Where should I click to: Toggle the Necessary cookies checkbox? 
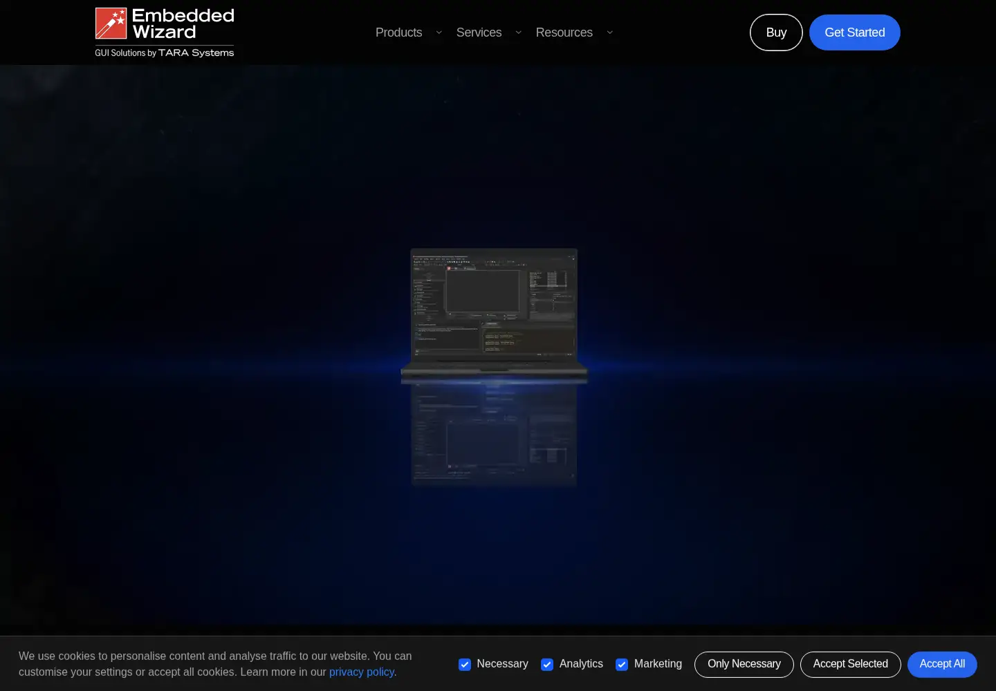465,664
